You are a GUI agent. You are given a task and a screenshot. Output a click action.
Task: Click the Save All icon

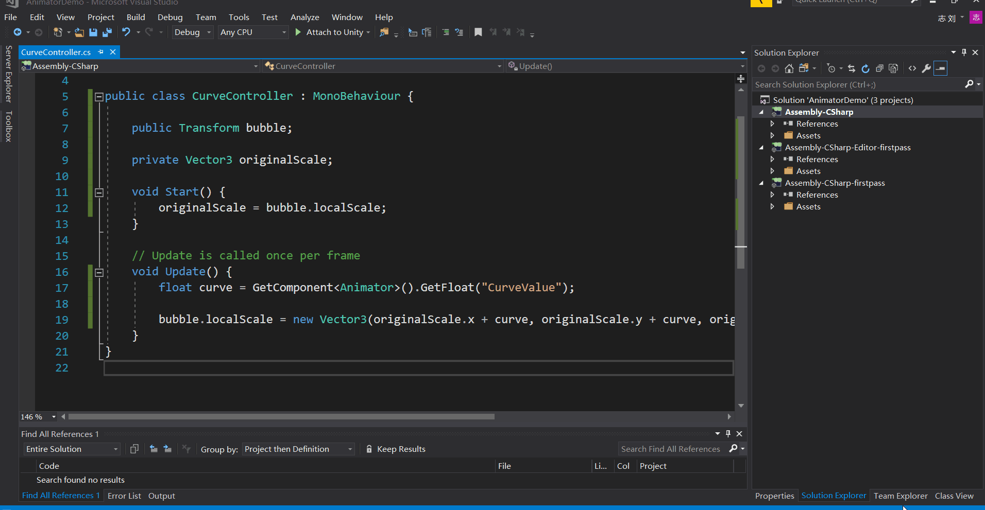tap(107, 32)
